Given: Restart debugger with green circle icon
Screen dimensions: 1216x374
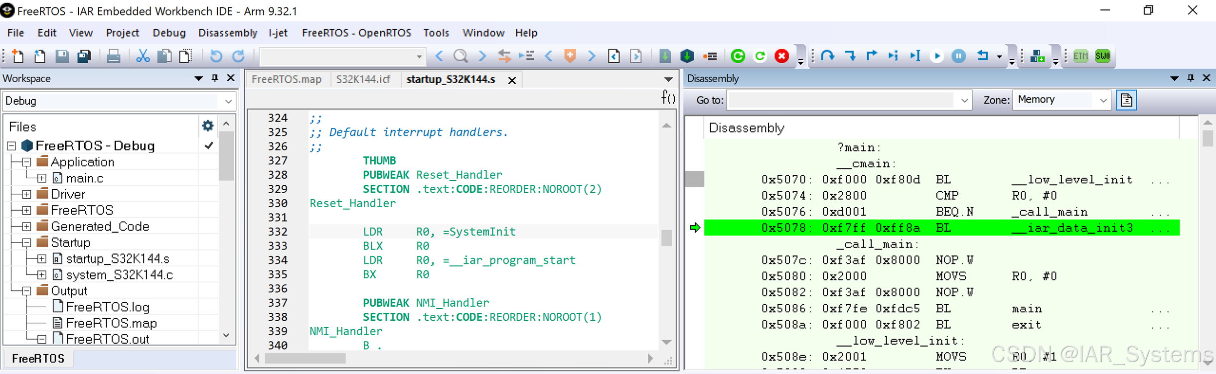Looking at the screenshot, I should pyautogui.click(x=738, y=56).
